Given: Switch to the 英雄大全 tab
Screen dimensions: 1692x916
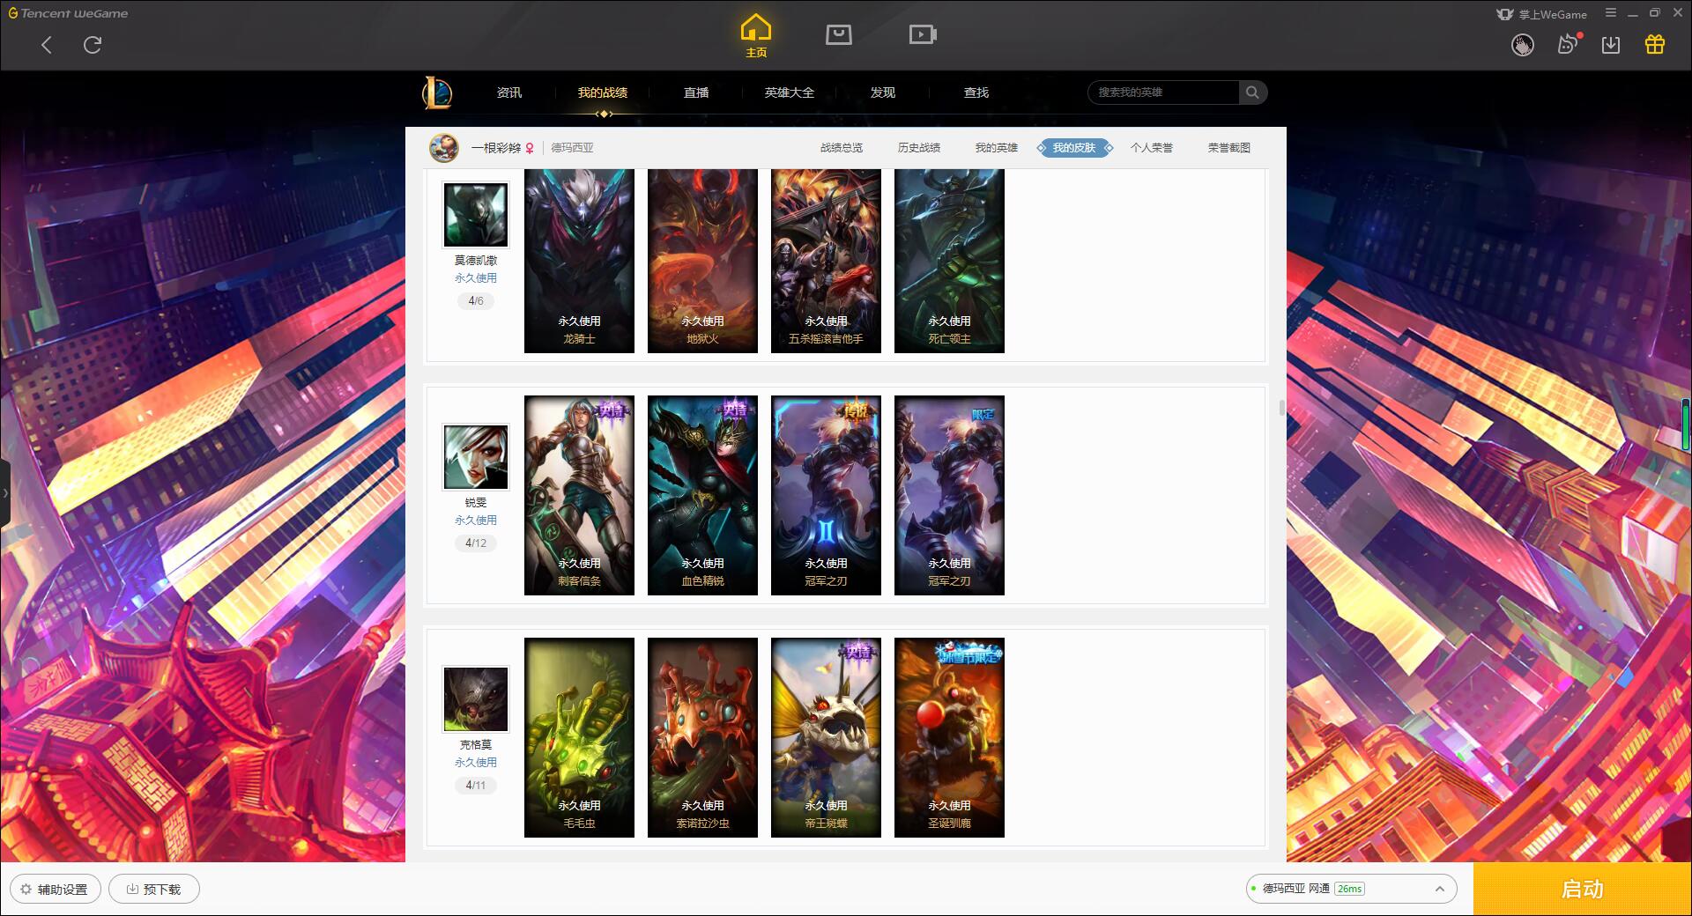Looking at the screenshot, I should click(790, 92).
